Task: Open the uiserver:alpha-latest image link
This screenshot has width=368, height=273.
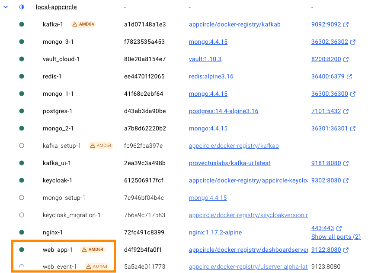Action: pyautogui.click(x=248, y=266)
